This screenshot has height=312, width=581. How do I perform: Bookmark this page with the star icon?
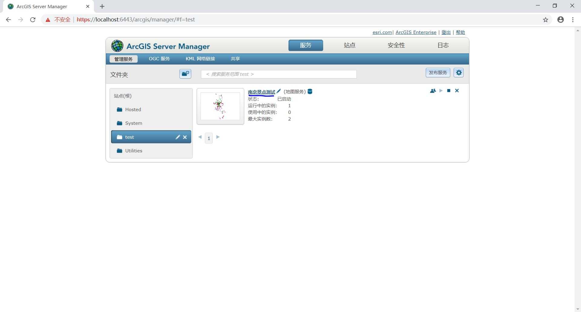tap(546, 20)
